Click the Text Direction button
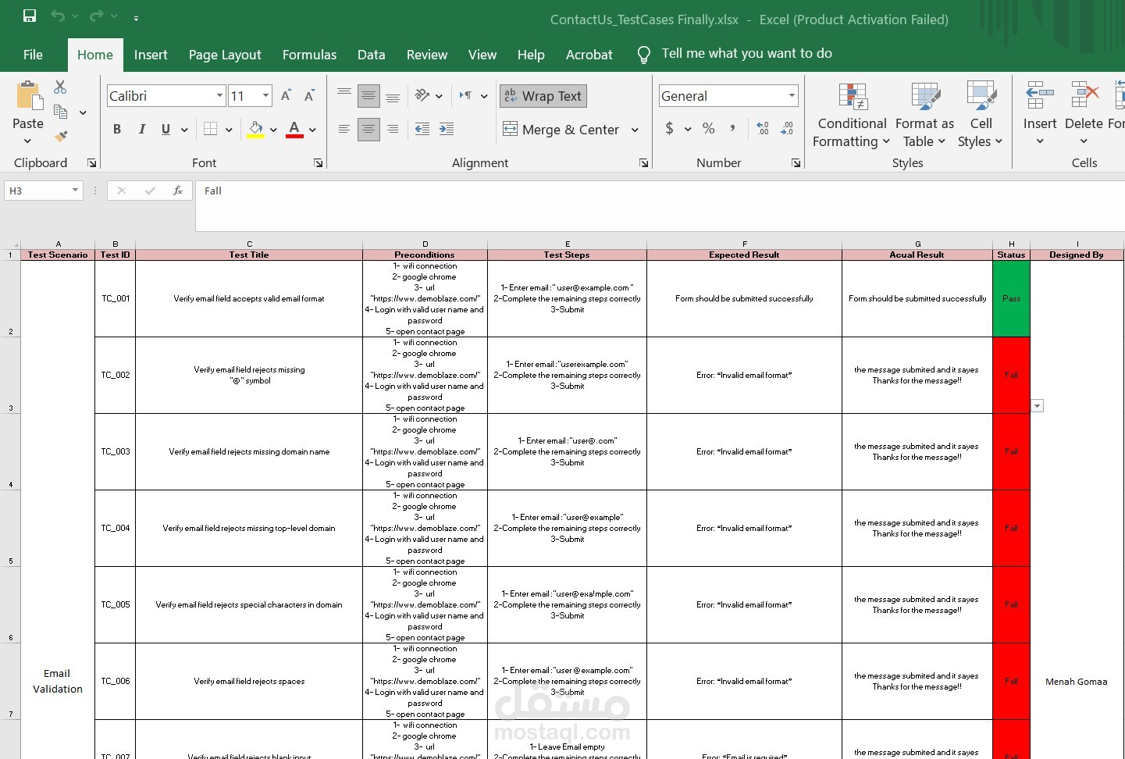This screenshot has width=1125, height=759. pos(466,95)
